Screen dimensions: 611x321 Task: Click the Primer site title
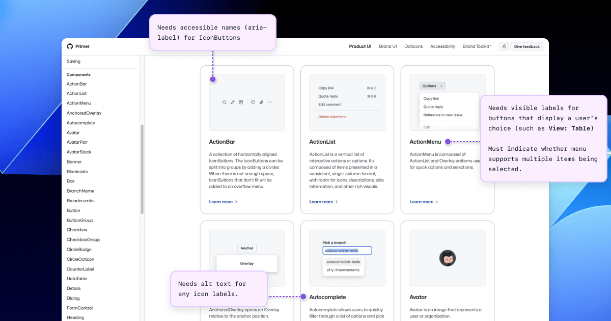pos(82,46)
